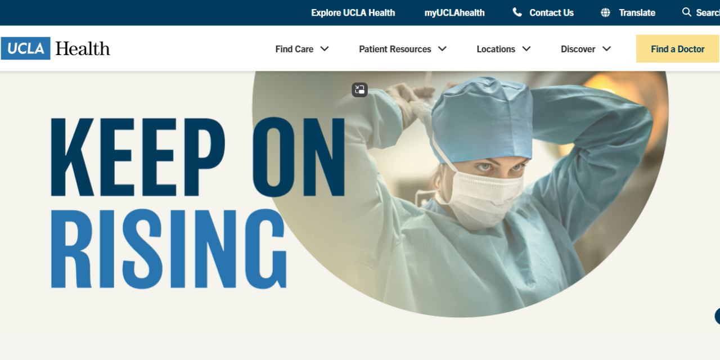Click the picture-in-picture icon on hero image

[360, 89]
